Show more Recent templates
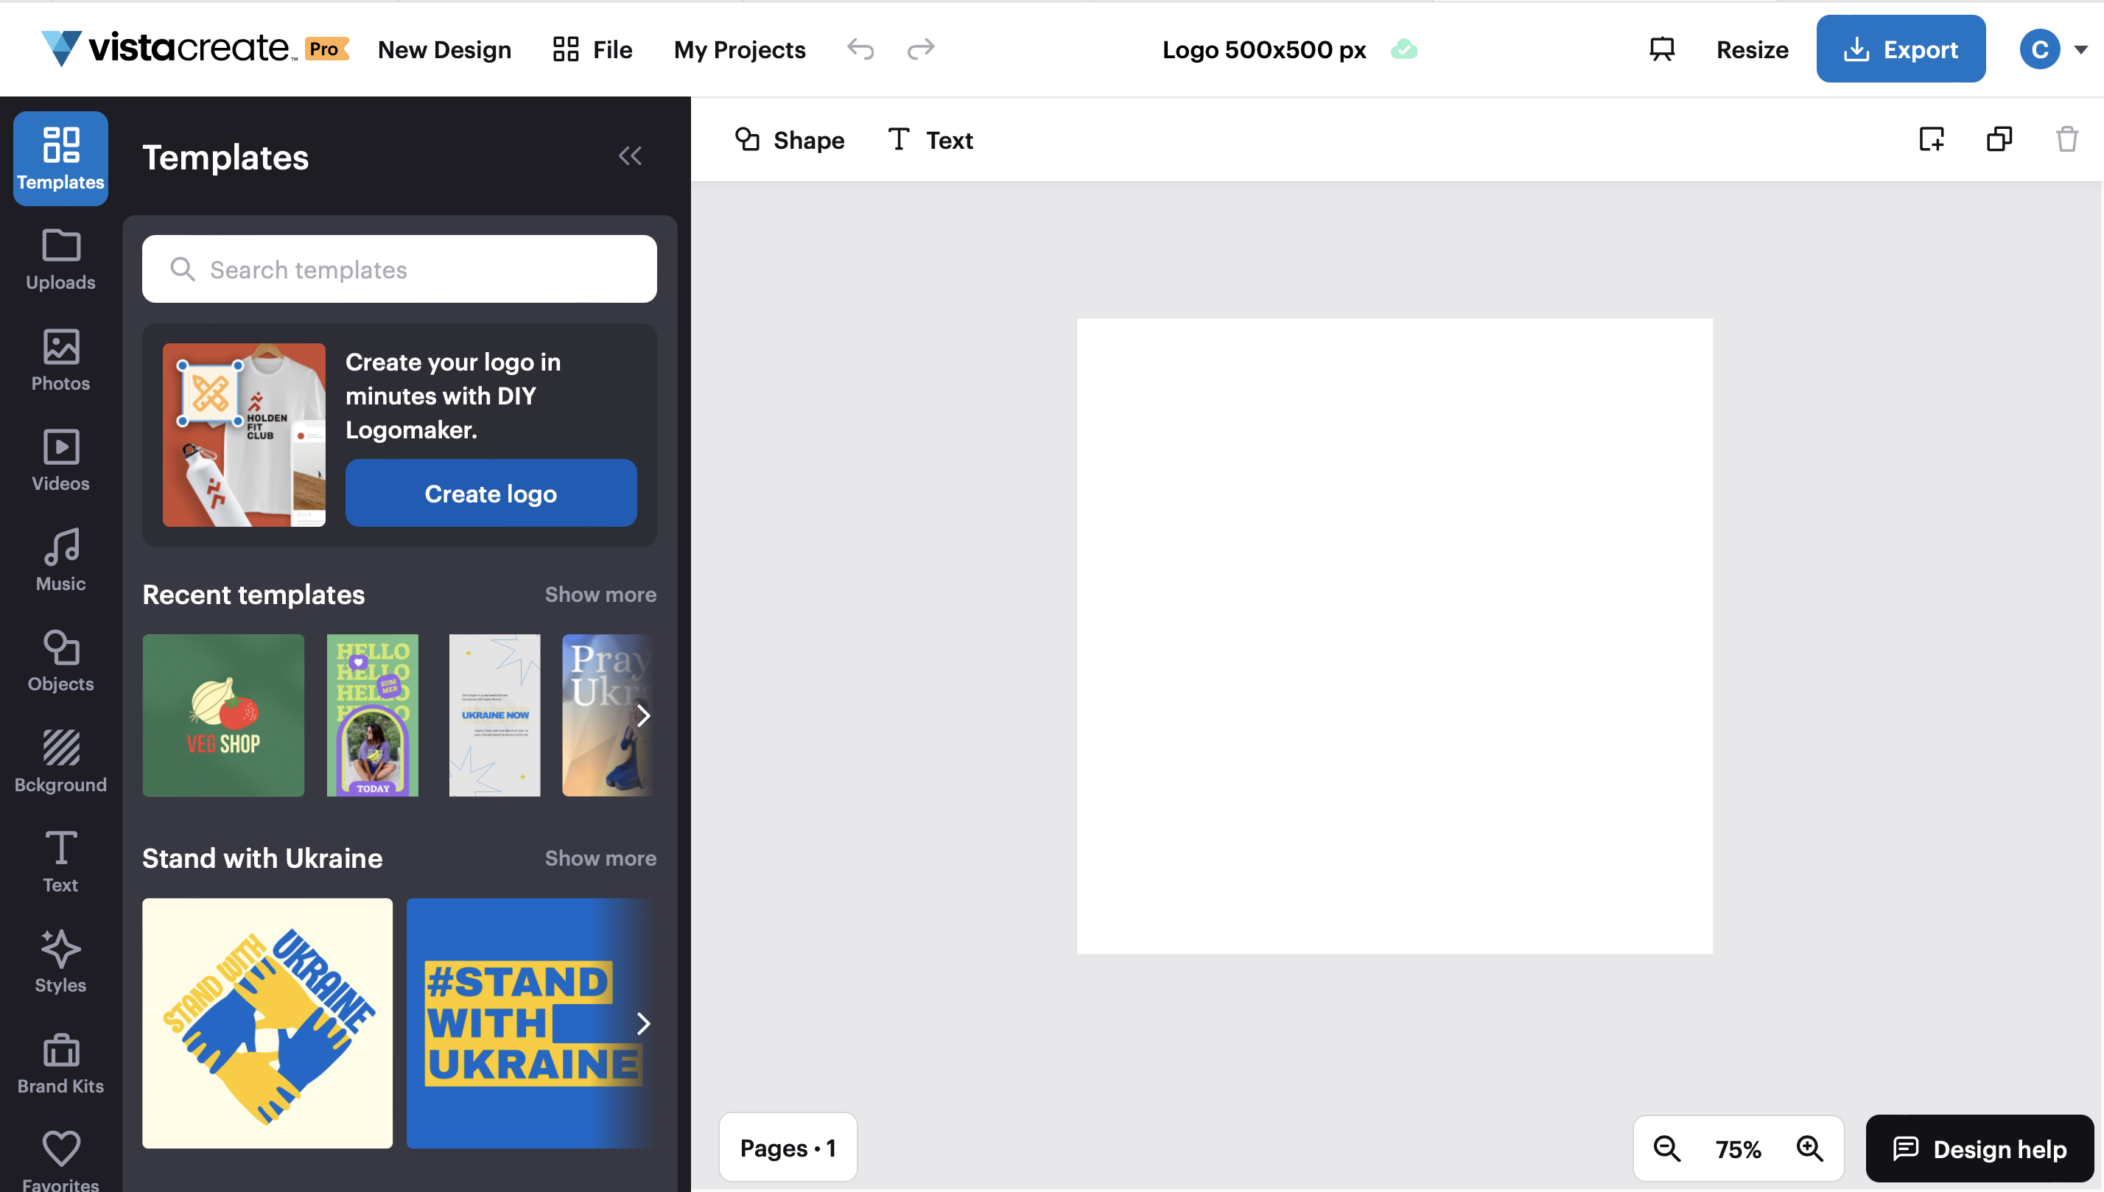 600,595
